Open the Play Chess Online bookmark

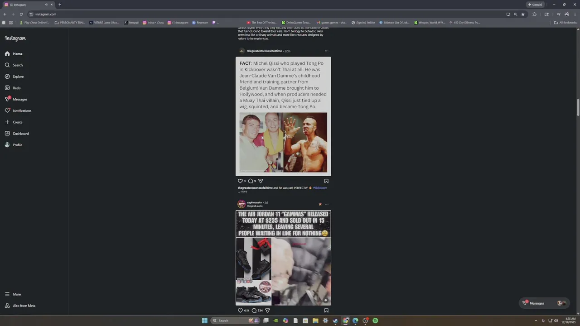click(x=34, y=23)
